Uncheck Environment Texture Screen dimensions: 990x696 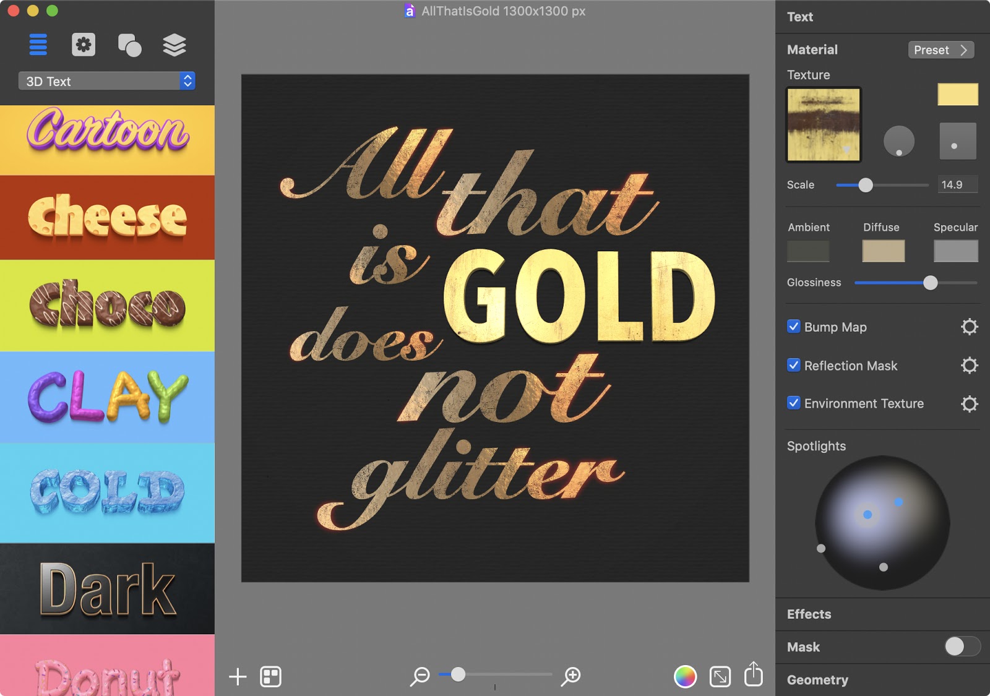pos(794,403)
